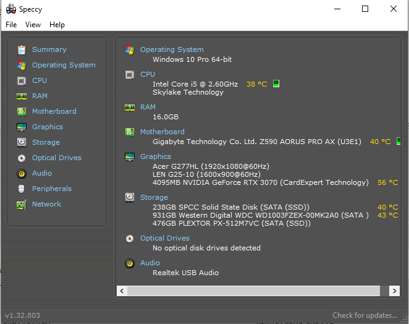The image size is (409, 324).
Task: Click the Storage heading link in summary
Action: [x=154, y=197]
